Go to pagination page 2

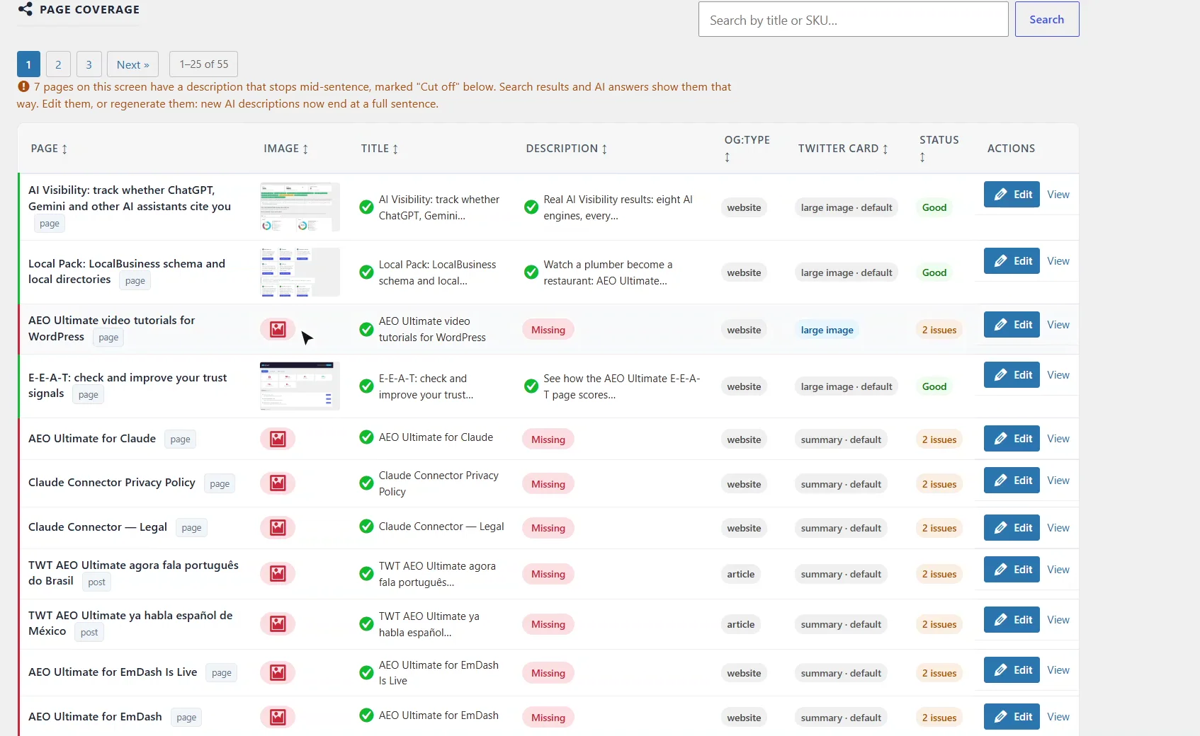[58, 64]
